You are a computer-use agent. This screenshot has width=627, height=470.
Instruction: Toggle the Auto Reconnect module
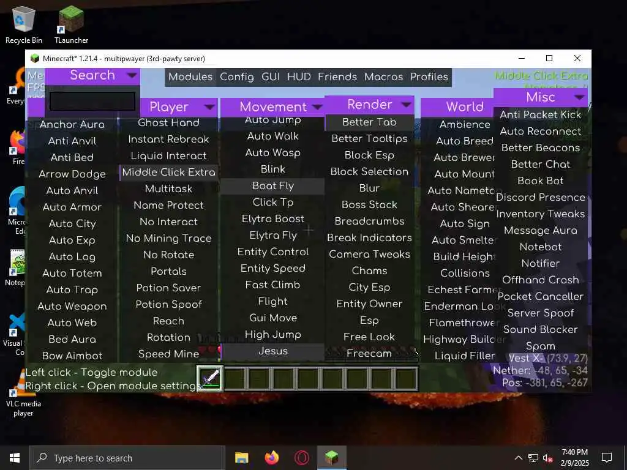tap(541, 131)
